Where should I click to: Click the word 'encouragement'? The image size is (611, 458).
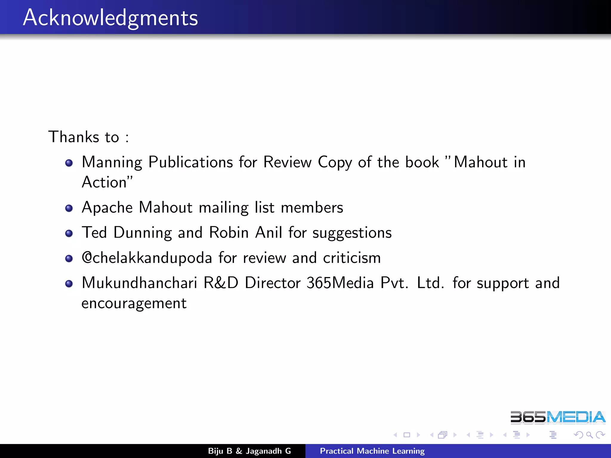(x=134, y=304)
